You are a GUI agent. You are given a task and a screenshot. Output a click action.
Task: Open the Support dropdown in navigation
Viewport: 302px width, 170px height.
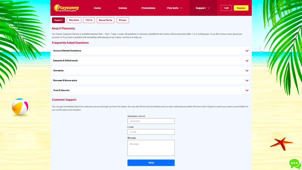click(203, 8)
